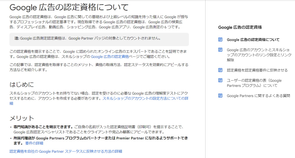
Task: Open sidebar article '認定資格を認定資格要件に反映させる'
Action: pos(257,70)
